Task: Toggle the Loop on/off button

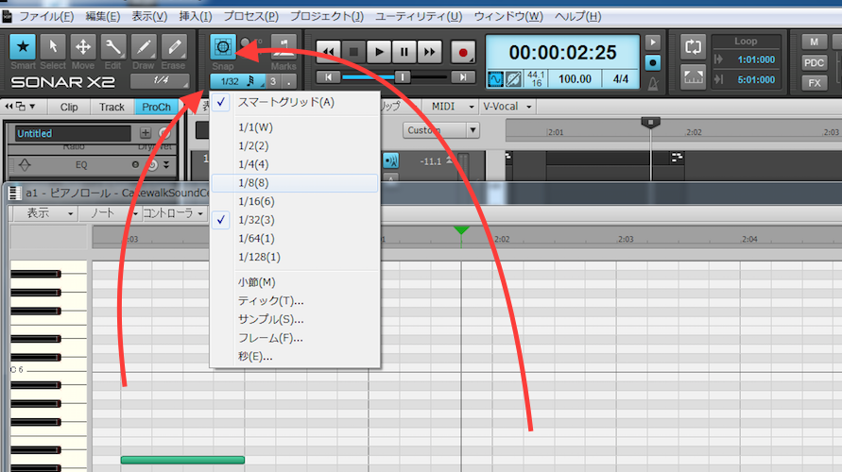Action: (x=694, y=47)
